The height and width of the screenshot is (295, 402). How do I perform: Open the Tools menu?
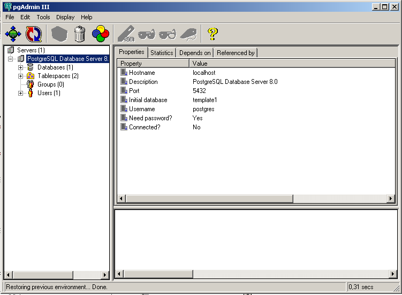[43, 17]
